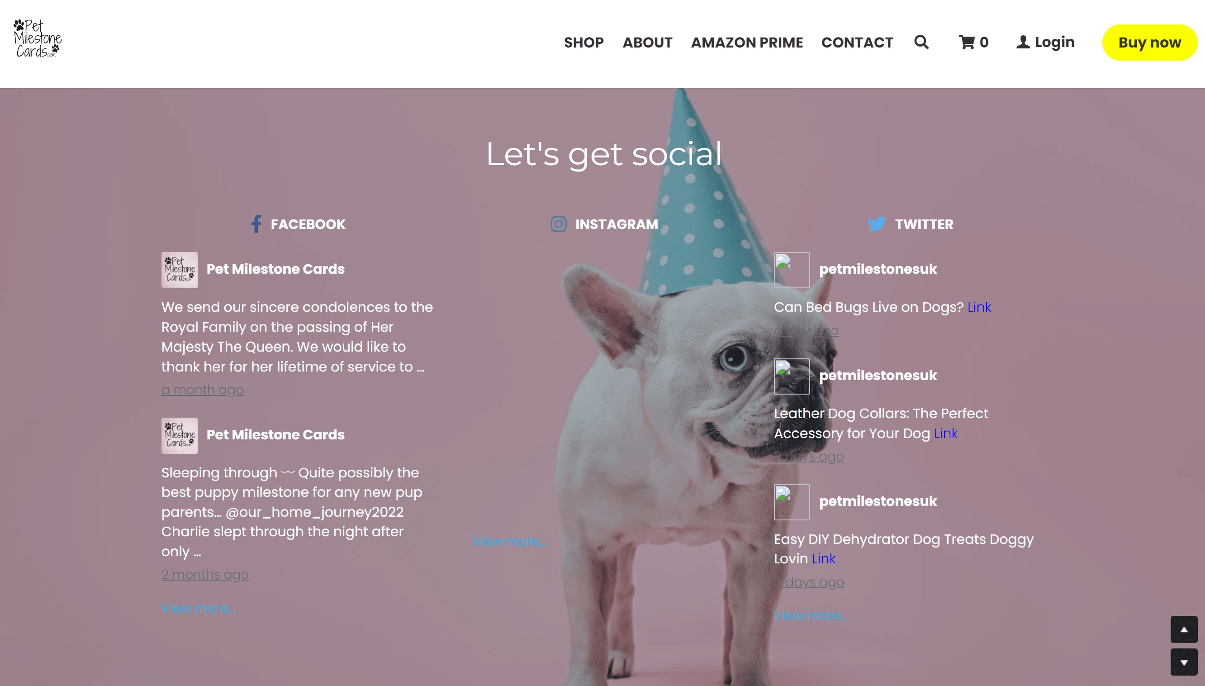Open Link in Leather Dog Collars tweet
Screen dimensions: 1205x686
tap(945, 434)
